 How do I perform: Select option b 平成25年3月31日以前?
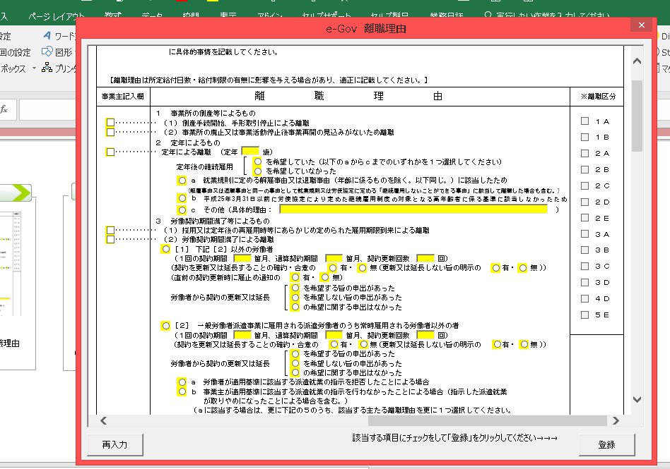point(182,198)
